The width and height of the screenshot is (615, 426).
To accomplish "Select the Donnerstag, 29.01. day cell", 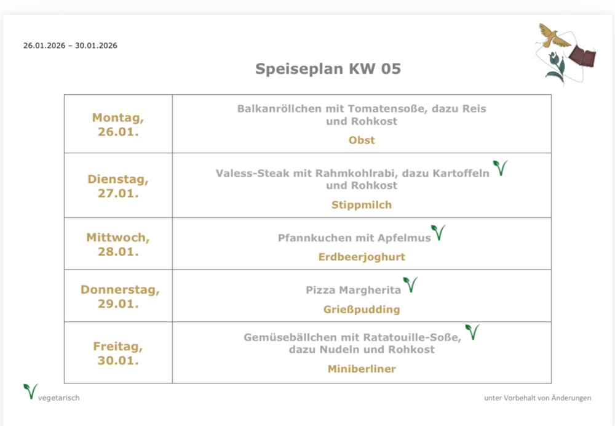I will [118, 296].
